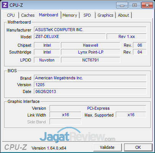Click the CPU-Z logo at bottom left
The image size is (155, 153).
16,147
